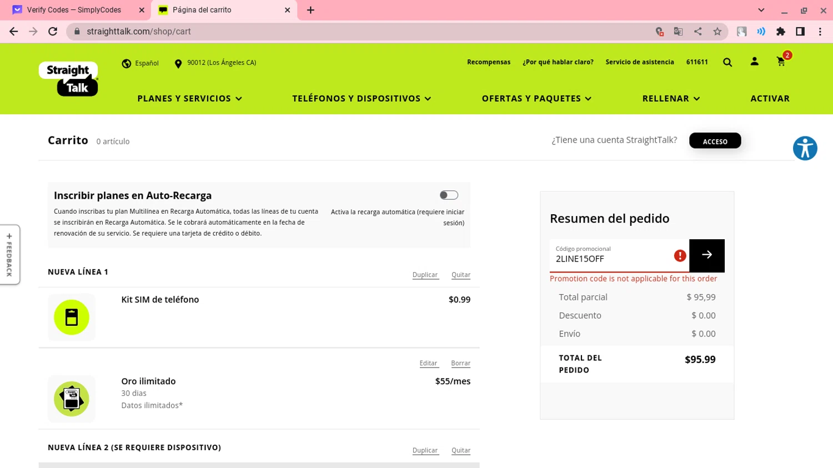
Task: Click the Oro ilimitado plan icon
Action: click(72, 399)
